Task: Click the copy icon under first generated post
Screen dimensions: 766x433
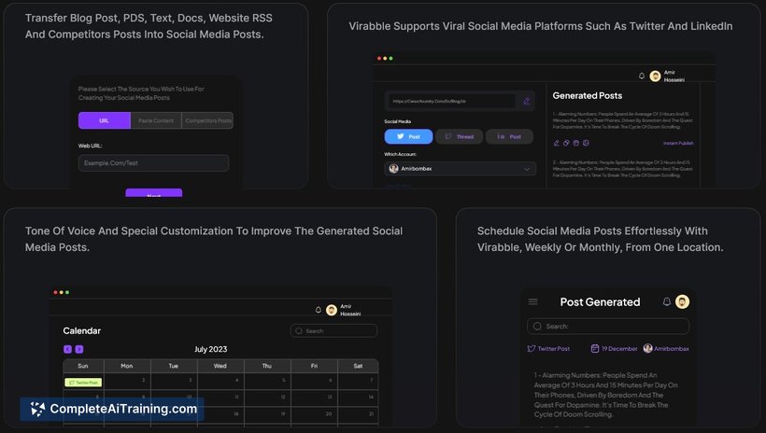Action: (x=566, y=143)
